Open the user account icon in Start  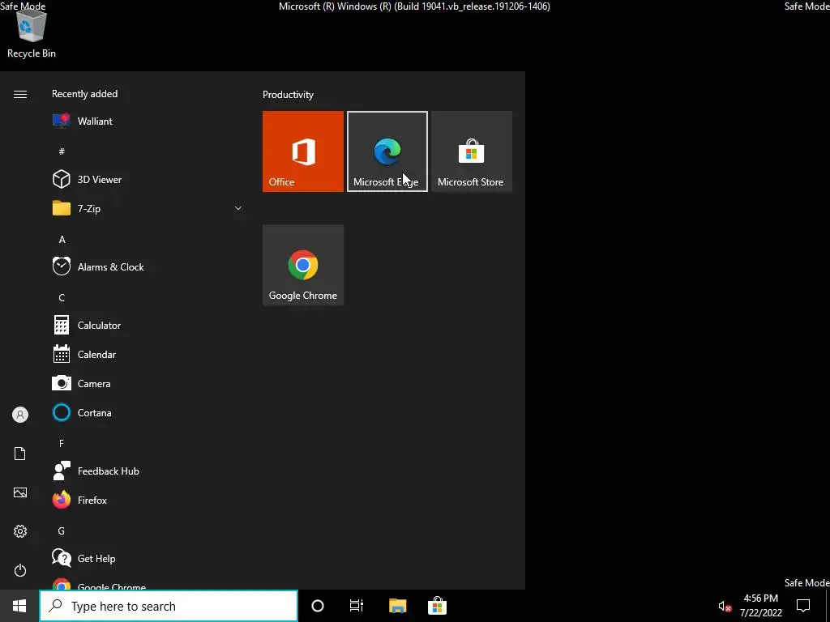click(20, 415)
